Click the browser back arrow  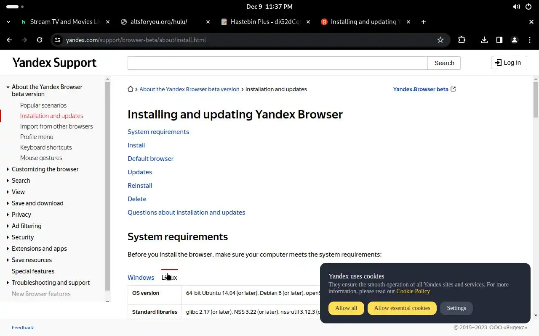pos(9,40)
